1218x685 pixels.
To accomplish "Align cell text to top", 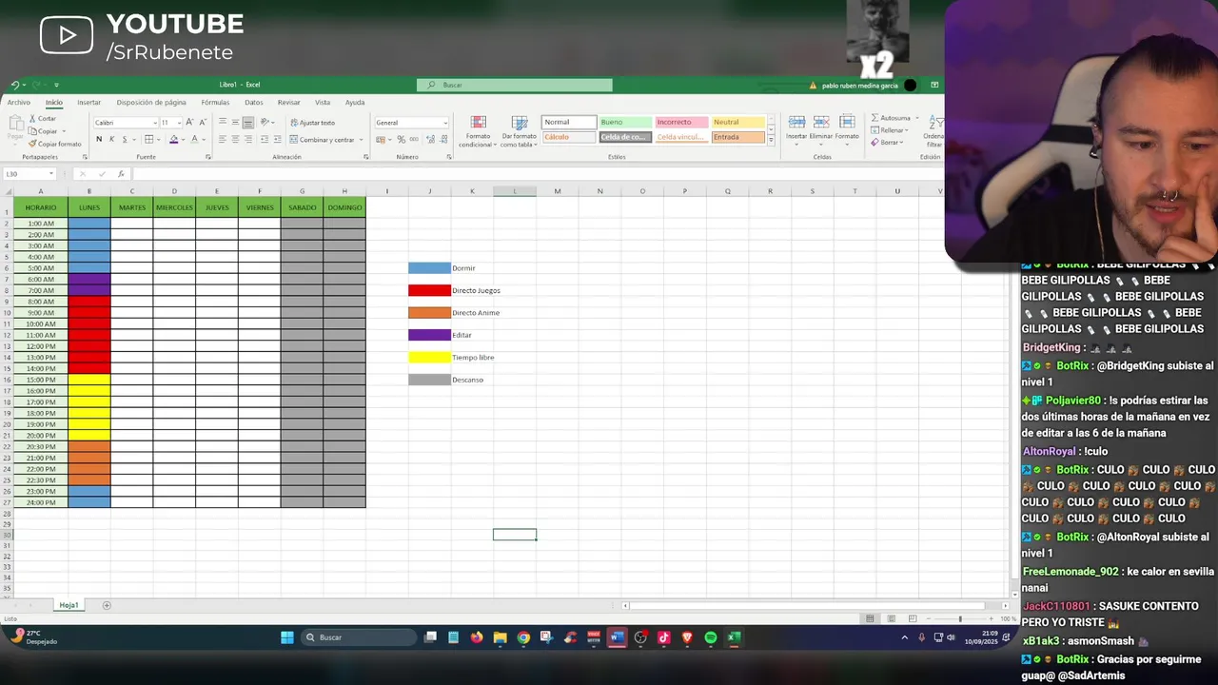I will click(x=223, y=122).
